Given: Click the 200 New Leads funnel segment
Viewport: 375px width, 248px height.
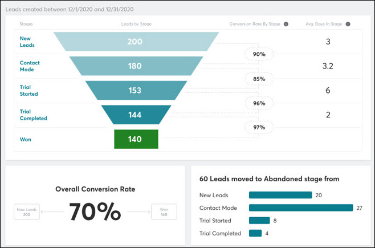Looking at the screenshot, I should click(x=135, y=42).
